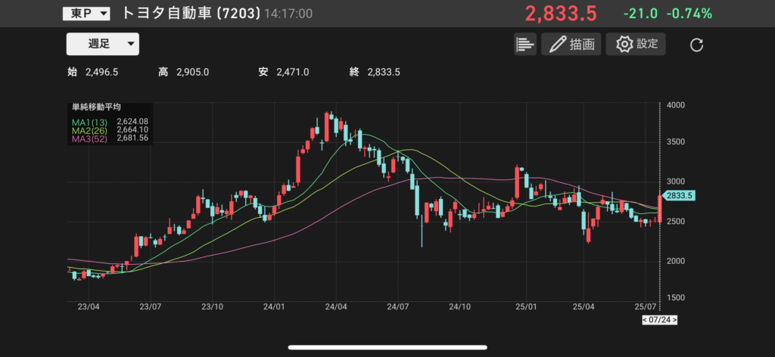Click the 安 2,471.0 low value

284,73
